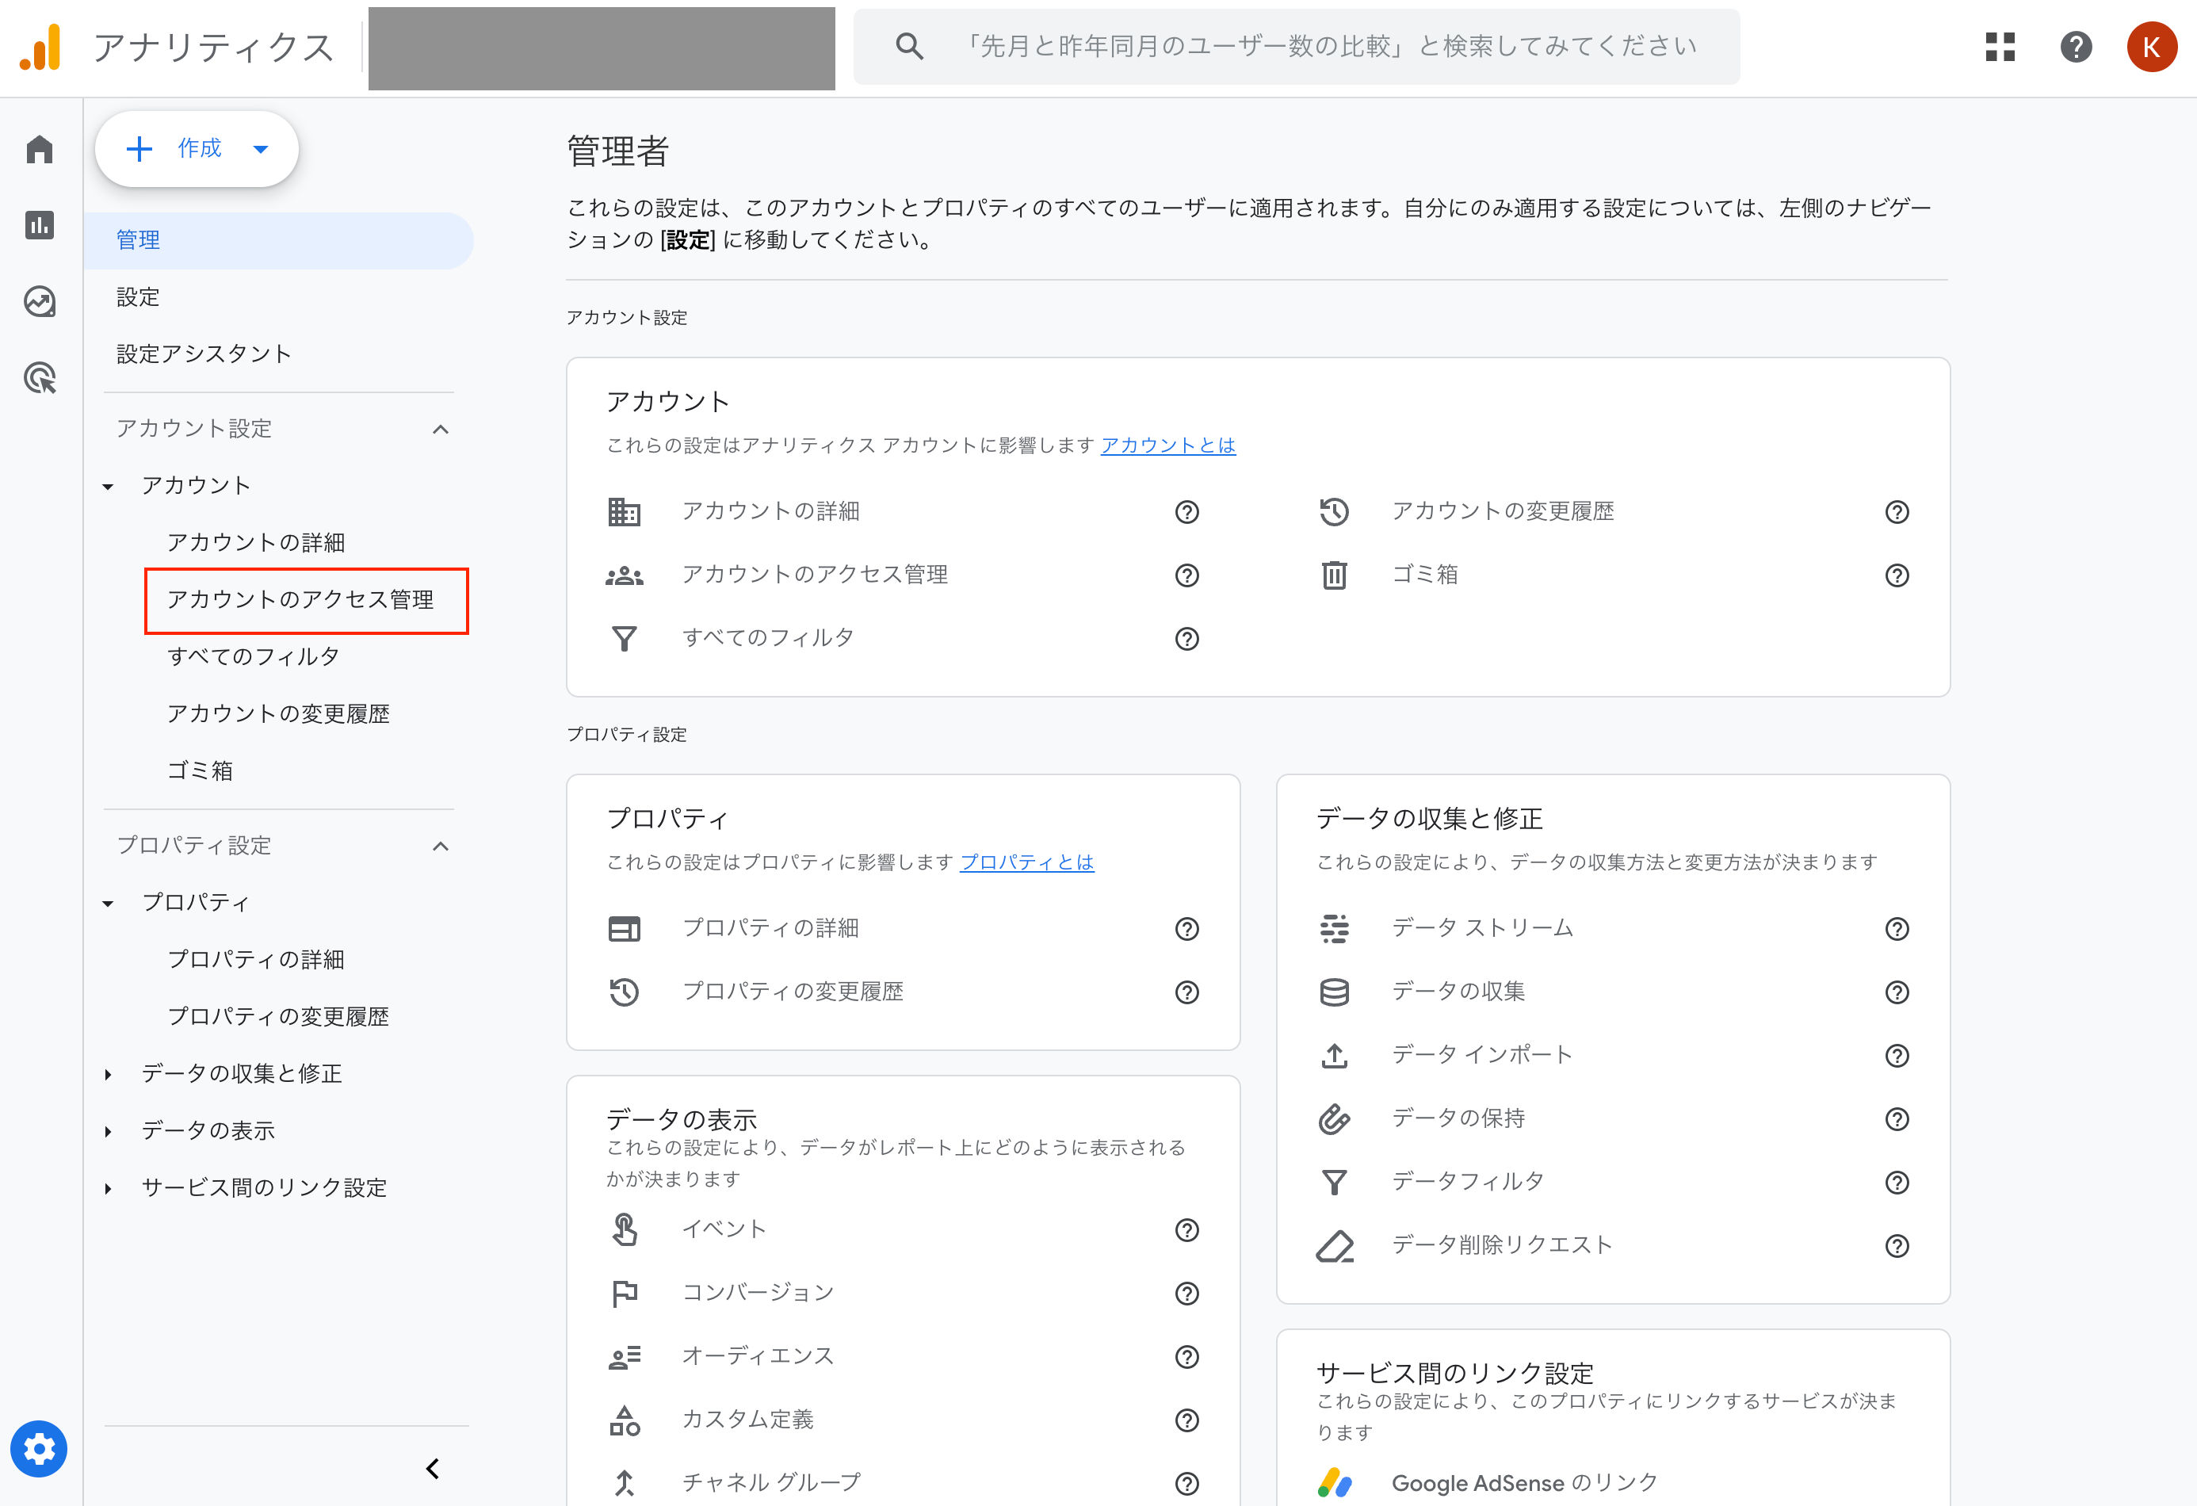Click the search magnifier icon

[909, 46]
